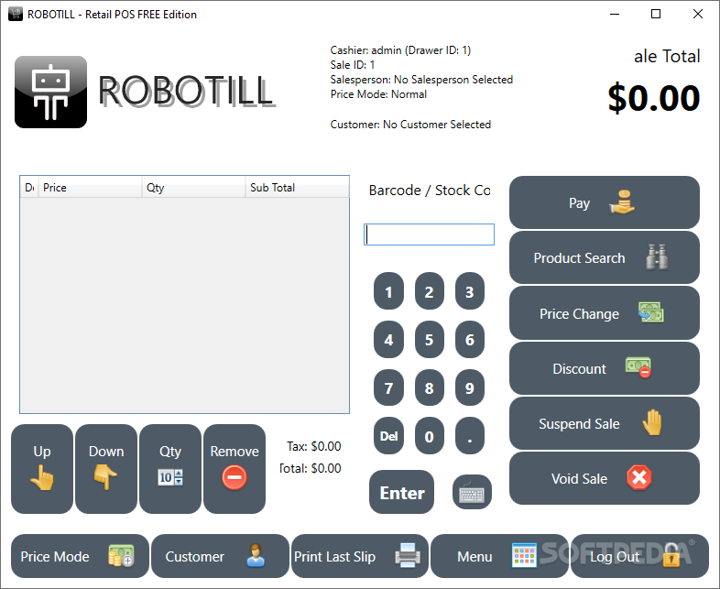Click the Void Sale button label
The width and height of the screenshot is (720, 589).
coord(579,479)
